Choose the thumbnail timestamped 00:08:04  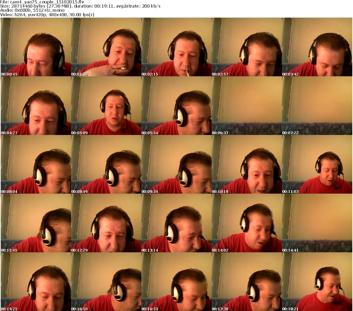(x=36, y=164)
